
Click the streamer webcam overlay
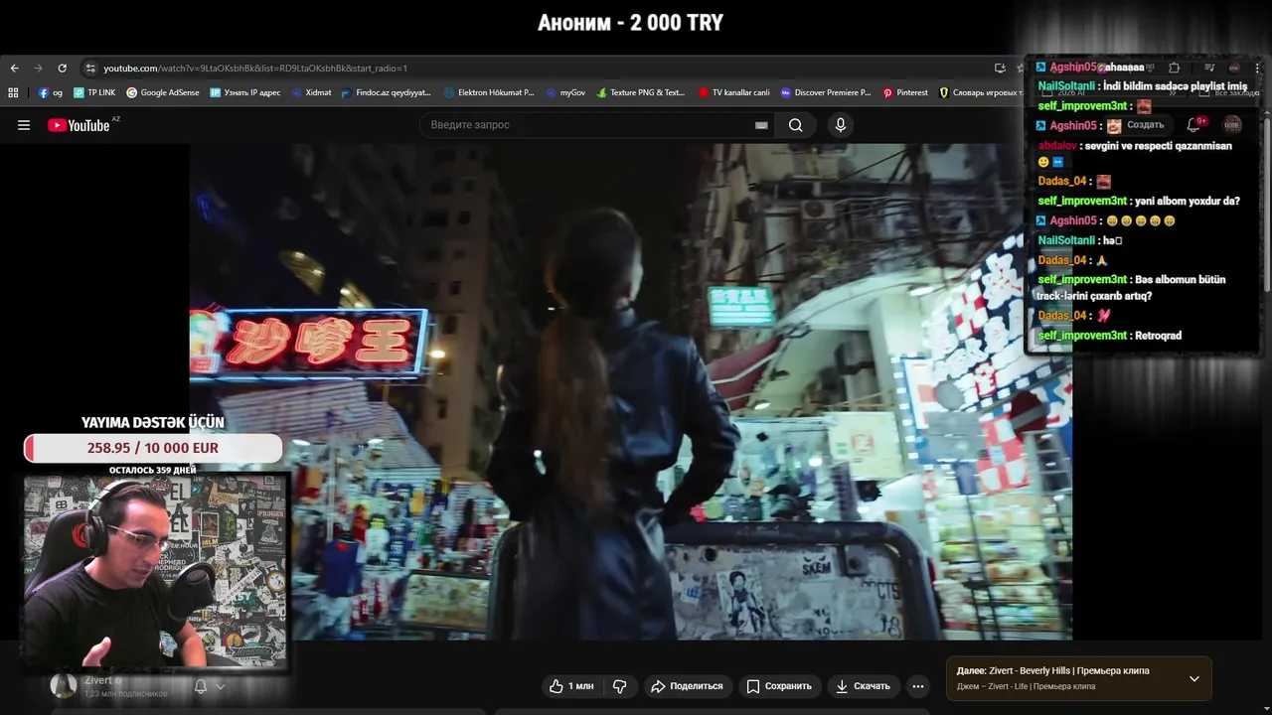click(x=156, y=571)
